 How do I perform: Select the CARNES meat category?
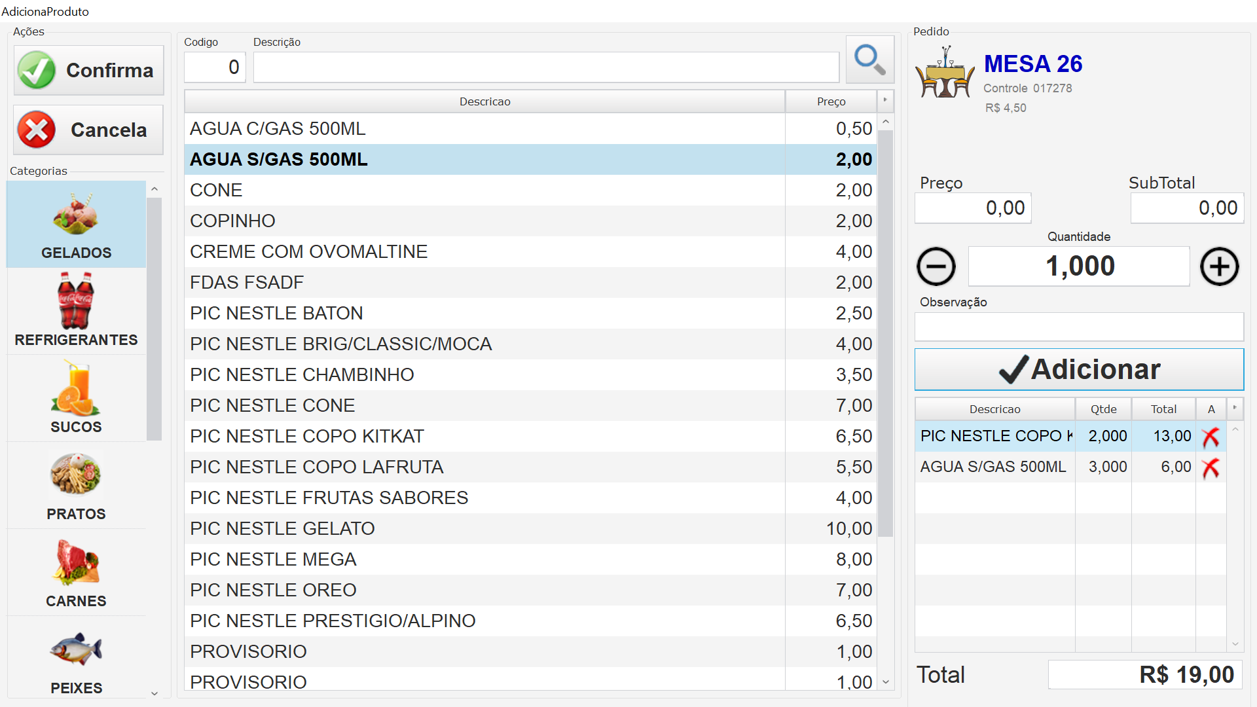(x=76, y=573)
